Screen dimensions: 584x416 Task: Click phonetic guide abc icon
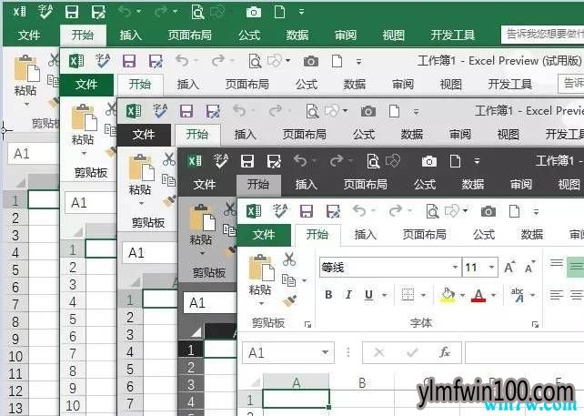[517, 295]
